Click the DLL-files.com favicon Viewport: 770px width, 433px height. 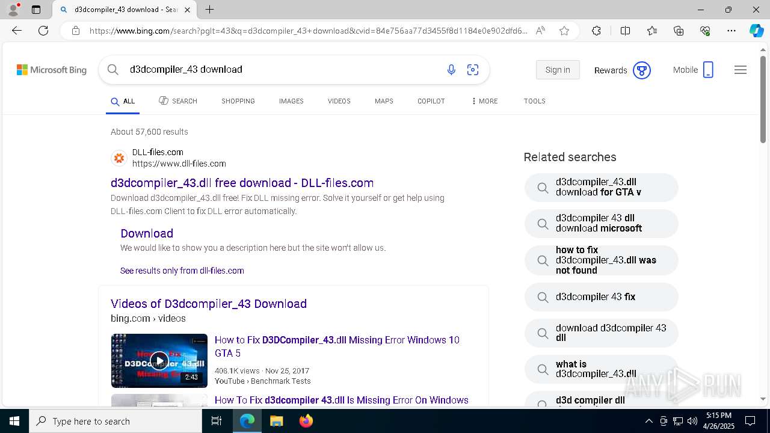(119, 158)
